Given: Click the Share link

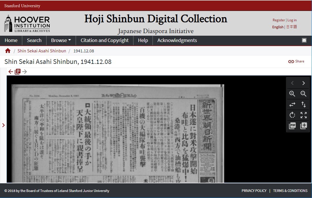Looking at the screenshot, I should point(296,61).
